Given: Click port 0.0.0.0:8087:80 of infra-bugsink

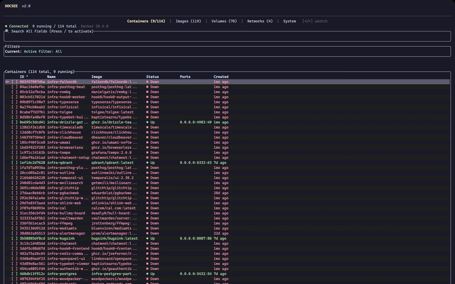Looking at the screenshot, I should 196,239.
